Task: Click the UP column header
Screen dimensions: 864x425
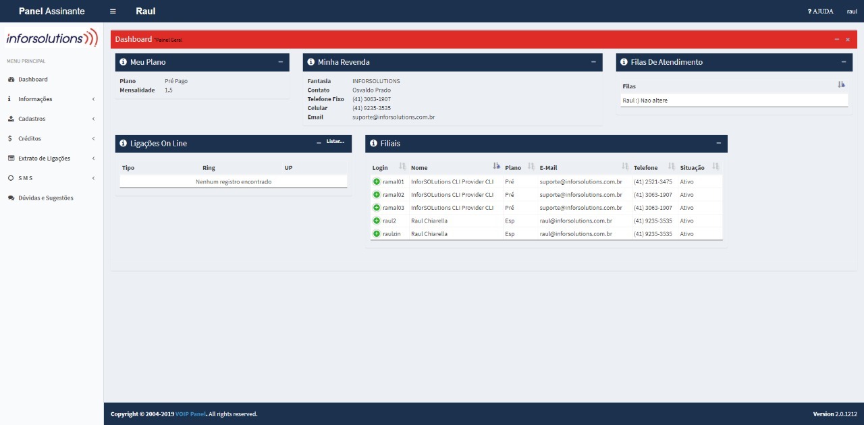Action: pyautogui.click(x=288, y=167)
